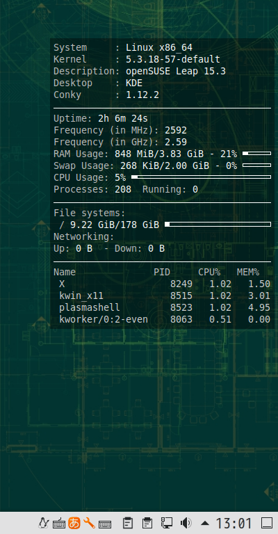Click the root filesystem usage bar
This screenshot has width=278, height=534.
[218, 225]
